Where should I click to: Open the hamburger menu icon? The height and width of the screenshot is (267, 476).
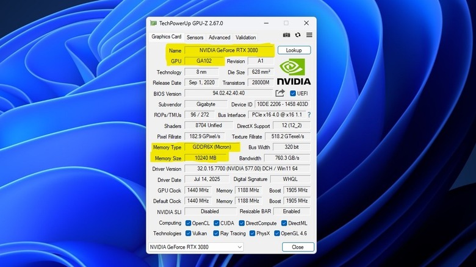309,36
